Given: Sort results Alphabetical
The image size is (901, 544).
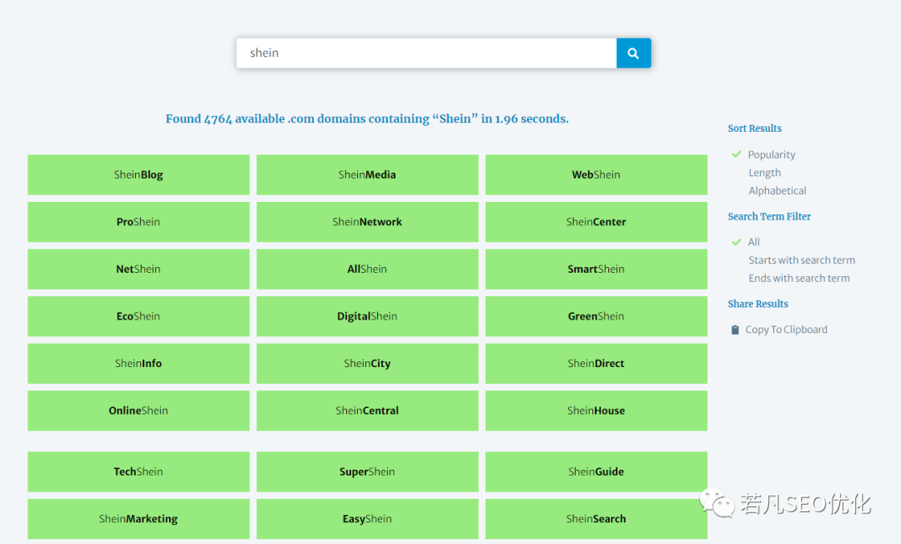Looking at the screenshot, I should (777, 191).
